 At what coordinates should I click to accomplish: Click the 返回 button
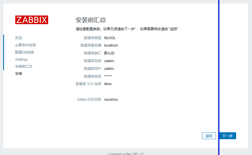209,136
